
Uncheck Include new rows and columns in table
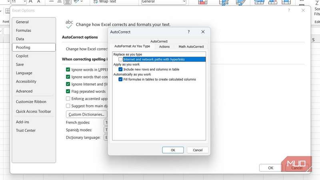120,69
